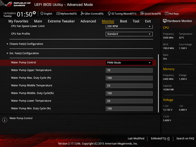Click the settings gear next to the clock

pos(34,13)
